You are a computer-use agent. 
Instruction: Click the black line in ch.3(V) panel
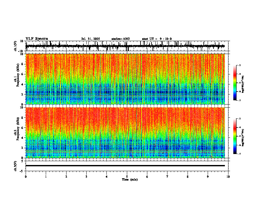click(x=125, y=166)
